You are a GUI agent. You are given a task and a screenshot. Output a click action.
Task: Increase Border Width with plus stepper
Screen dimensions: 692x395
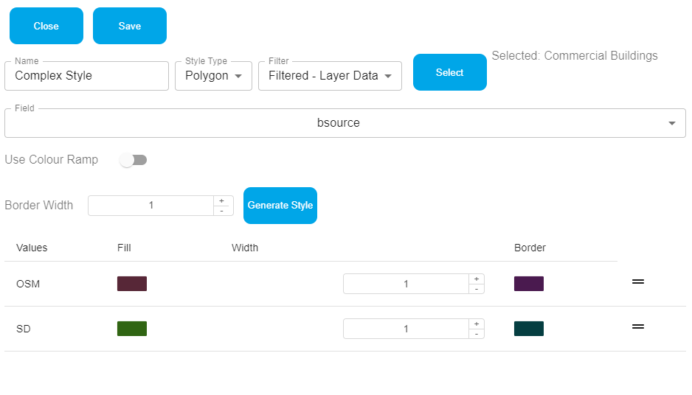point(223,200)
